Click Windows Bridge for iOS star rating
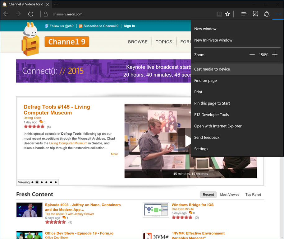Viewport: 284px width, 239px height. [x=182, y=218]
